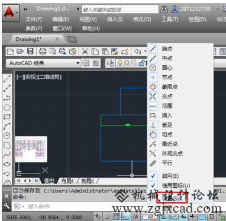The width and height of the screenshot is (226, 221).
Task: Click the Undo arrow icon
Action: click(x=137, y=52)
